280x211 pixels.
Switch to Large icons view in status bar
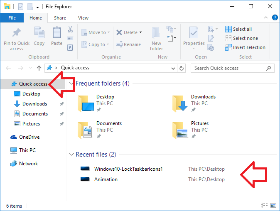pos(273,206)
